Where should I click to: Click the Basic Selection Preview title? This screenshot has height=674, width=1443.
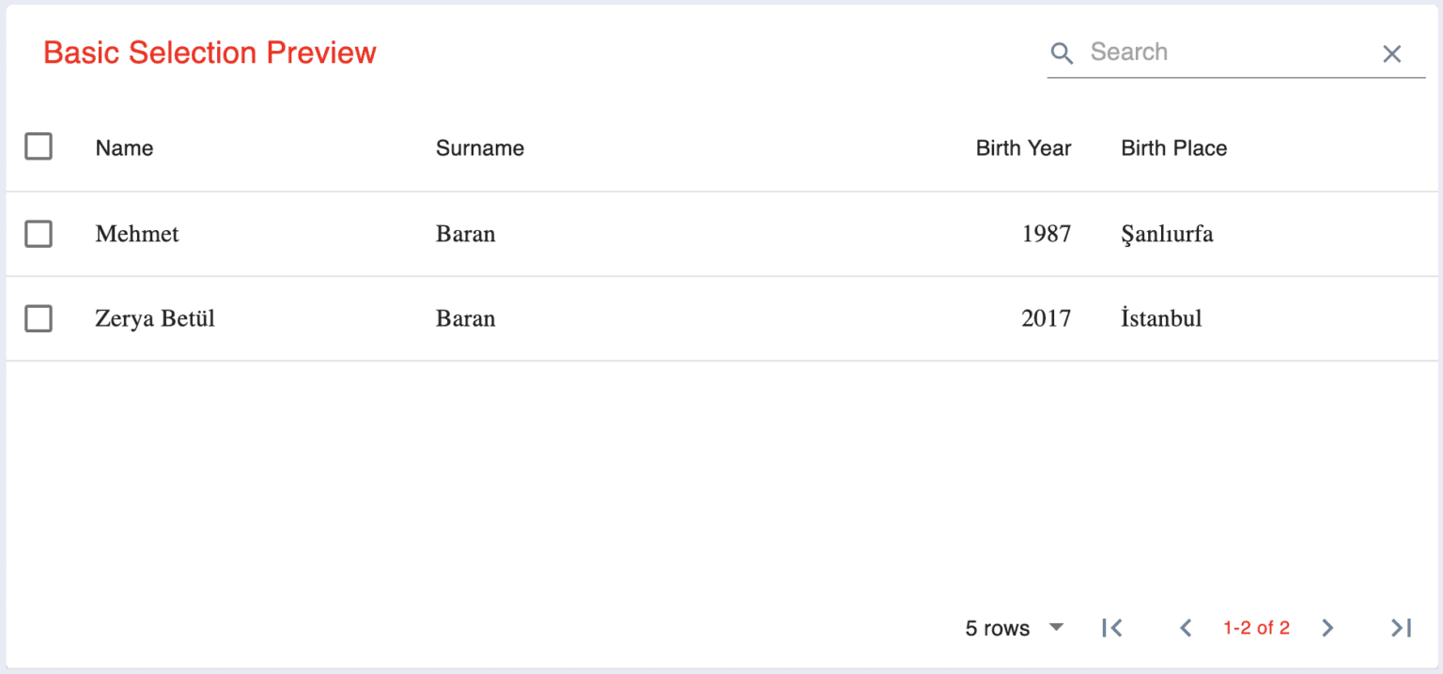pos(209,53)
